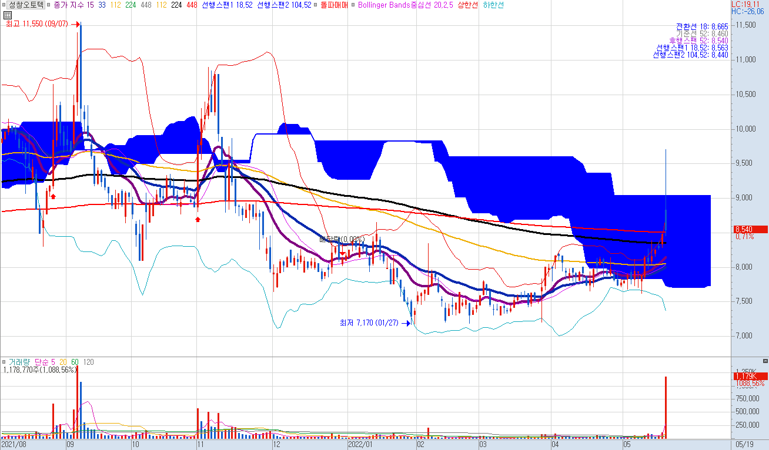Select the red 448 moving average period

pyautogui.click(x=192, y=5)
